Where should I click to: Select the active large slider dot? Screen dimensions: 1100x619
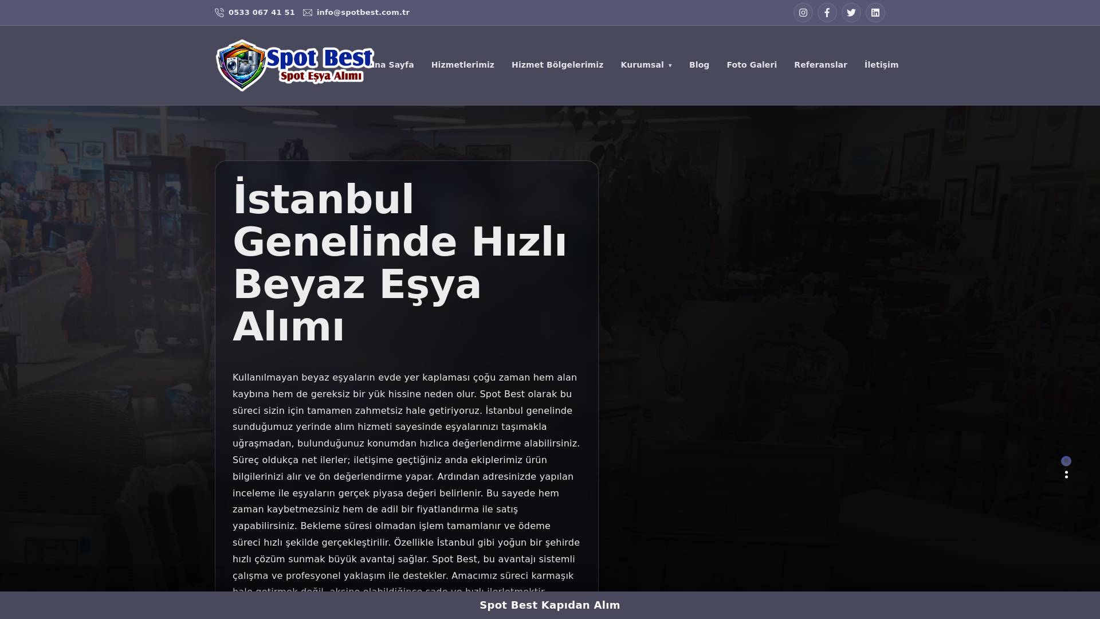[x=1066, y=461]
